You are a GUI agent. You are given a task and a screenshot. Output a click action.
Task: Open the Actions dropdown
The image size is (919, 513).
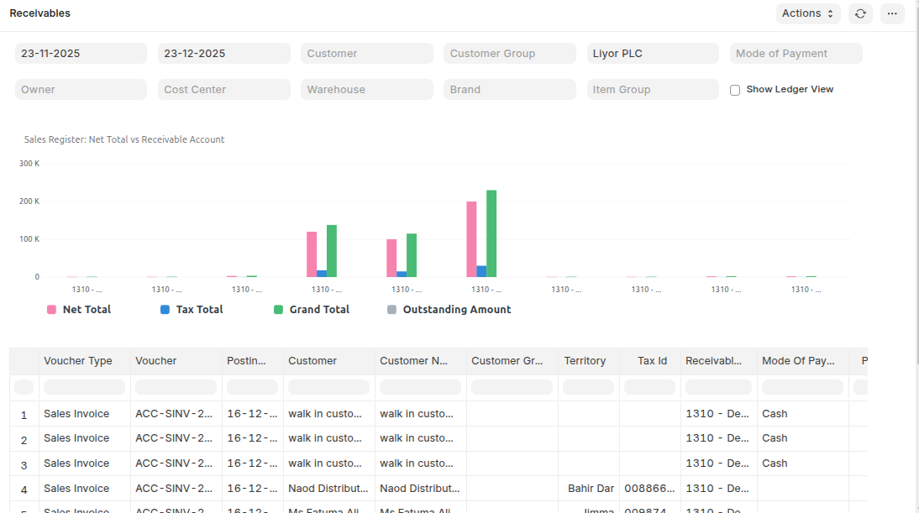(807, 13)
